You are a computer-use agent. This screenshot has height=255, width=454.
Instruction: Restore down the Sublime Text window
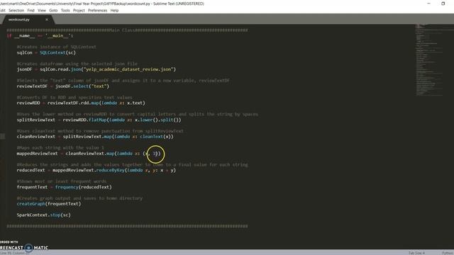click(x=443, y=4)
